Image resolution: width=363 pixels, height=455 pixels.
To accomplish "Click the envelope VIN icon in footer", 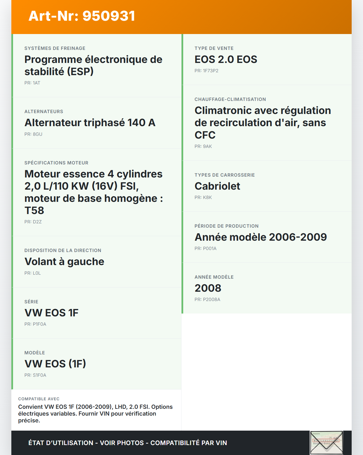I will (327, 443).
